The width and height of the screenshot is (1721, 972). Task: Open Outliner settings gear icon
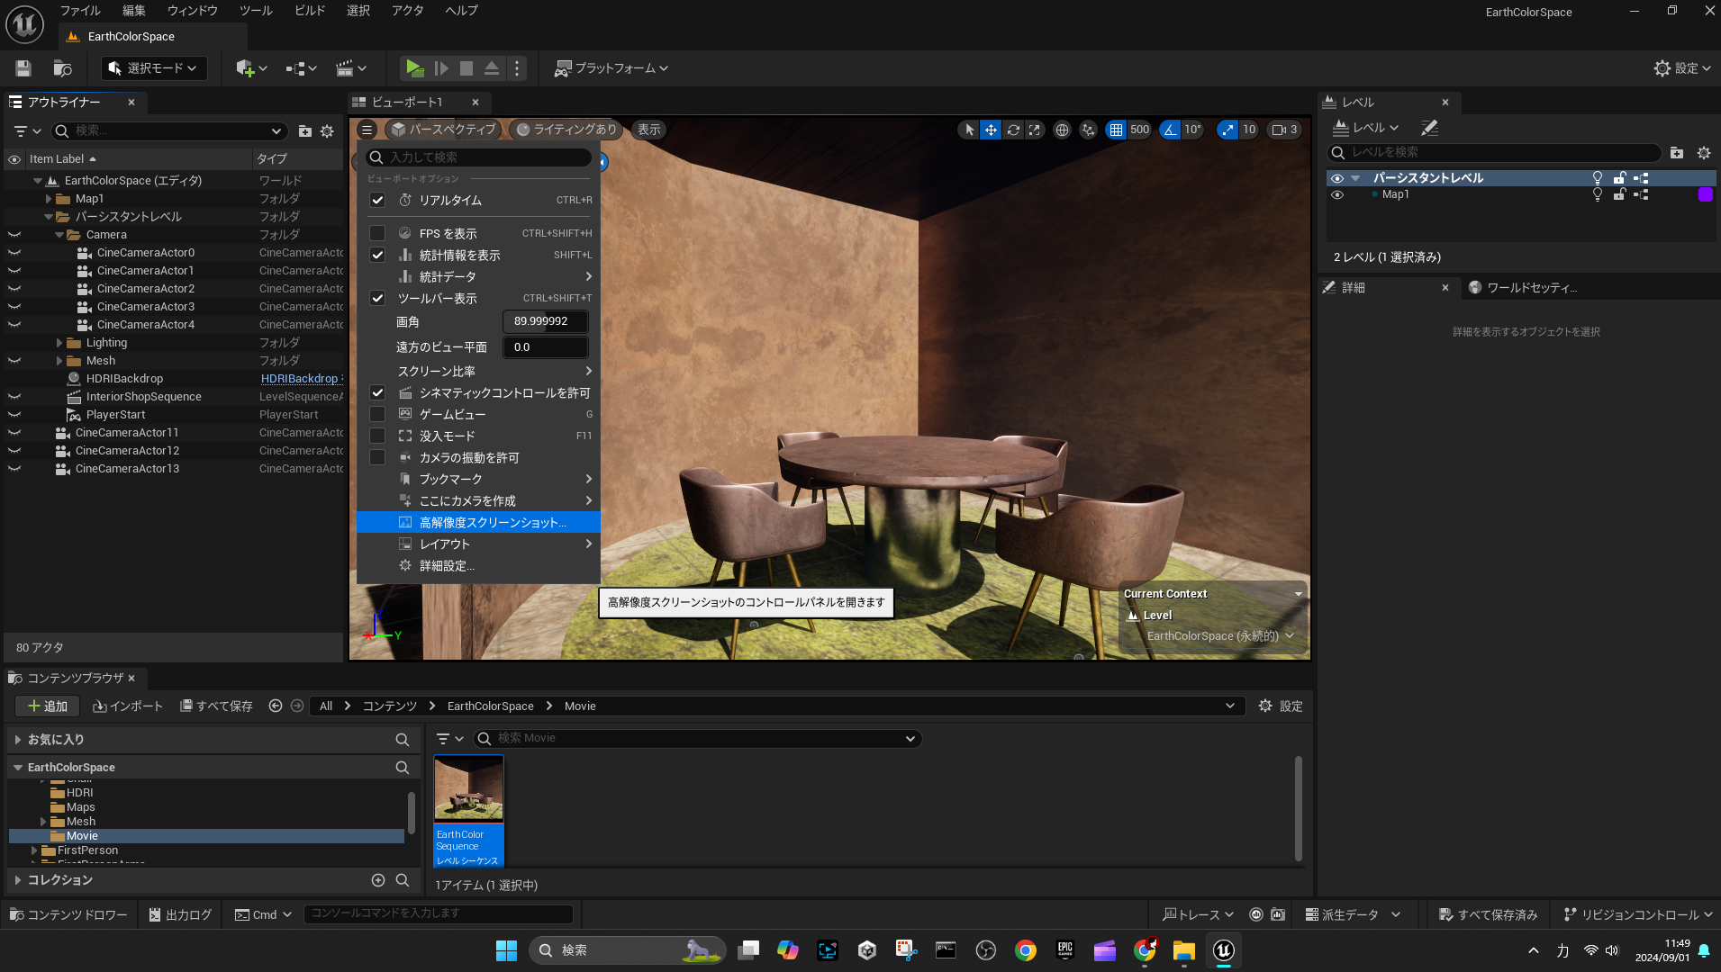click(327, 131)
